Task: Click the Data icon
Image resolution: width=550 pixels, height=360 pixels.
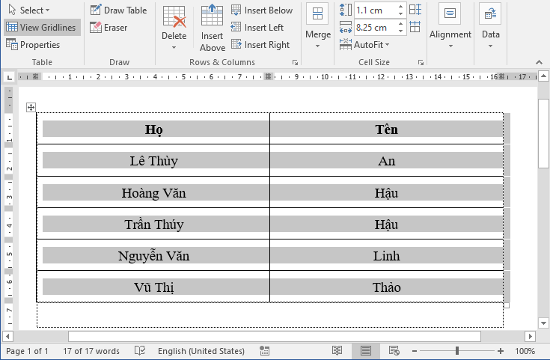Action: click(490, 13)
